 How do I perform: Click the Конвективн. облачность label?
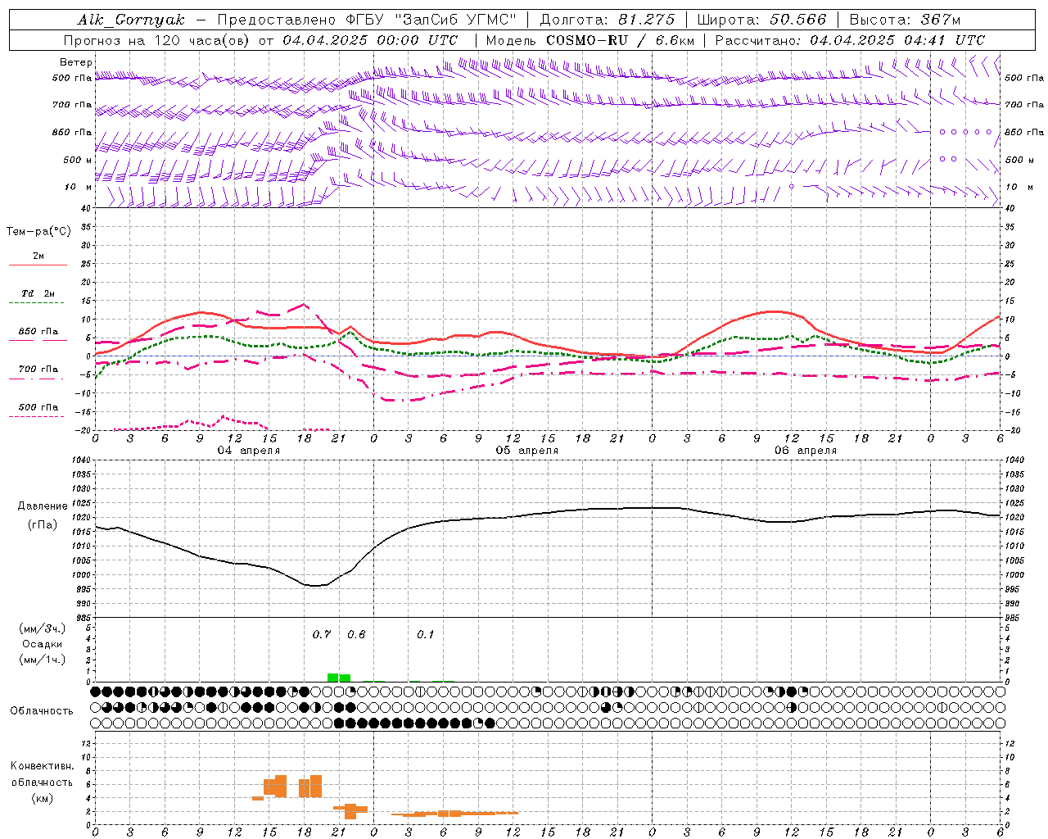coord(42,774)
